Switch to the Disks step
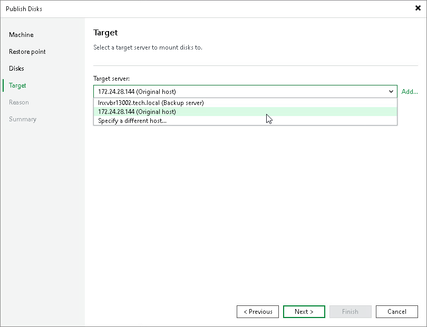Image resolution: width=427 pixels, height=327 pixels. 16,69
